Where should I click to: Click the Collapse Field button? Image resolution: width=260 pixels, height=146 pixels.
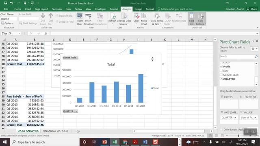[x=64, y=21]
